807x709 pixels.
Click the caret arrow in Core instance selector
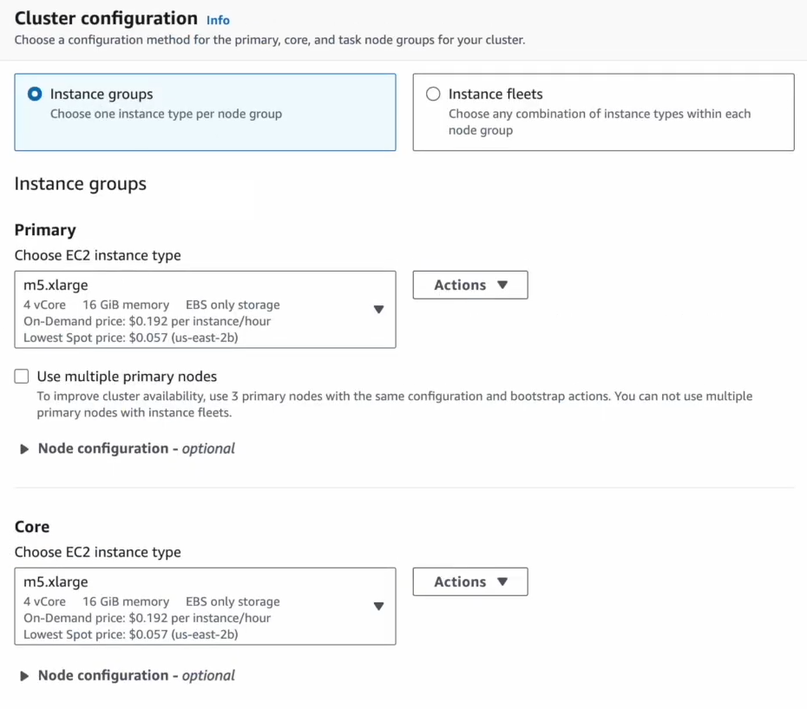(x=378, y=607)
